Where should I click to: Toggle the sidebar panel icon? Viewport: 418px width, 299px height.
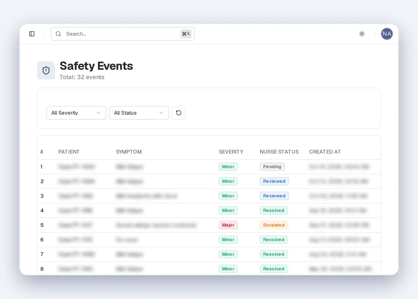point(32,34)
